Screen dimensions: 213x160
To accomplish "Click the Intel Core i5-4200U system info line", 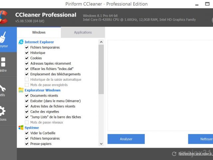I will 139,20.
